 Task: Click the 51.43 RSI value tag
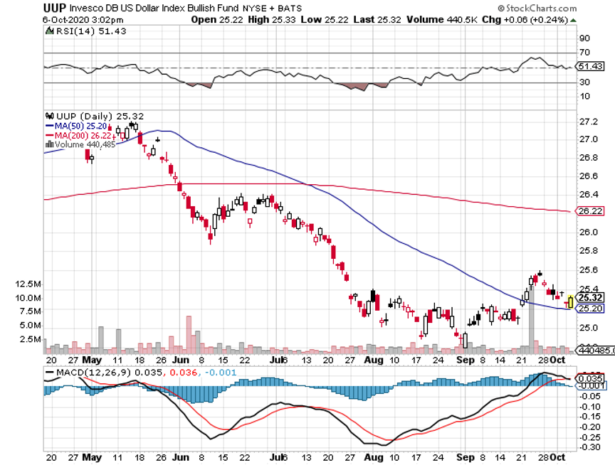pyautogui.click(x=590, y=66)
